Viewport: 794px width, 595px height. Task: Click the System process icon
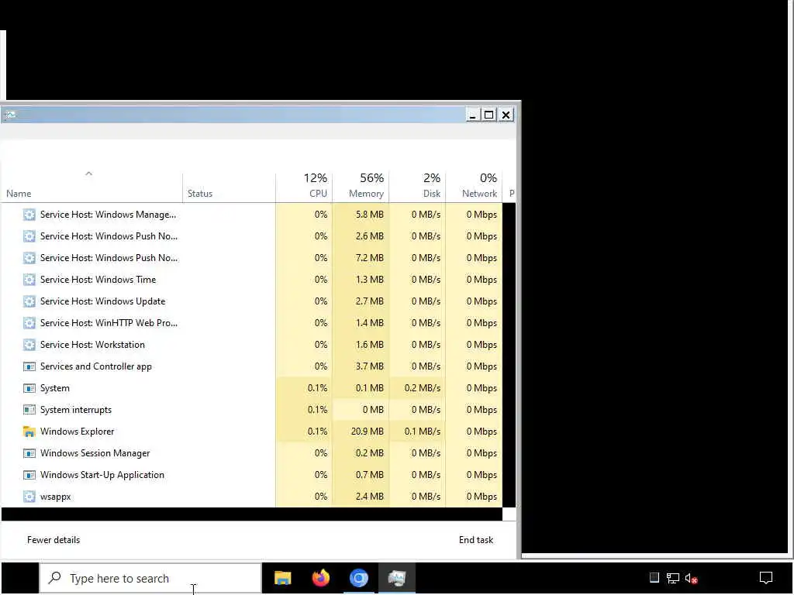[x=29, y=389]
